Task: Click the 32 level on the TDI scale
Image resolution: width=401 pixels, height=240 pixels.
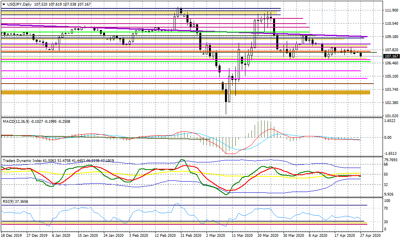Action: point(386,185)
